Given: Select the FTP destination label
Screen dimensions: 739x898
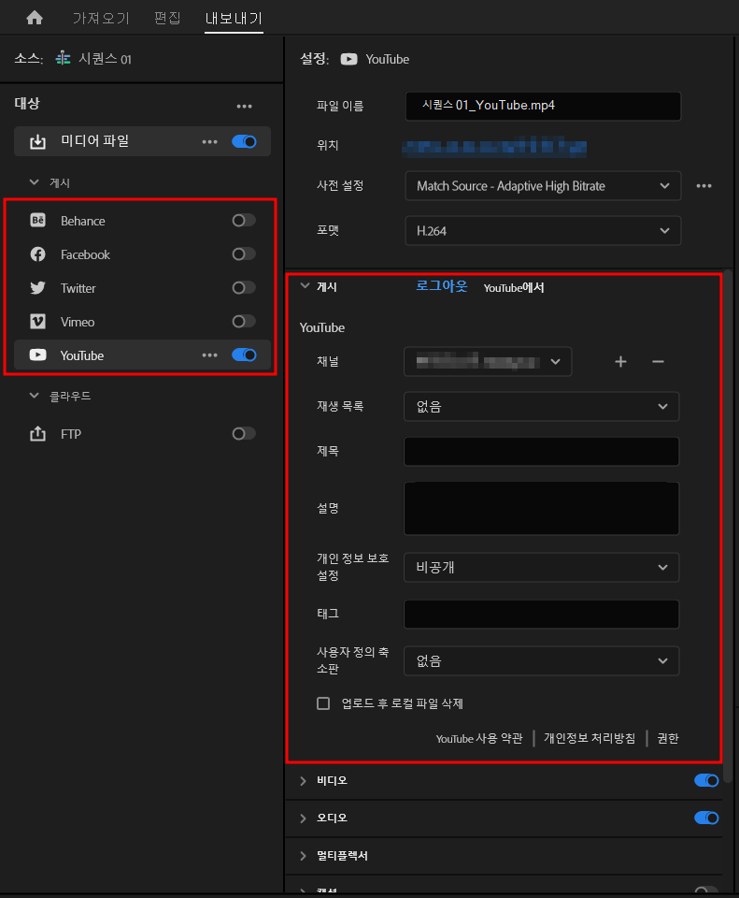Looking at the screenshot, I should (x=71, y=434).
